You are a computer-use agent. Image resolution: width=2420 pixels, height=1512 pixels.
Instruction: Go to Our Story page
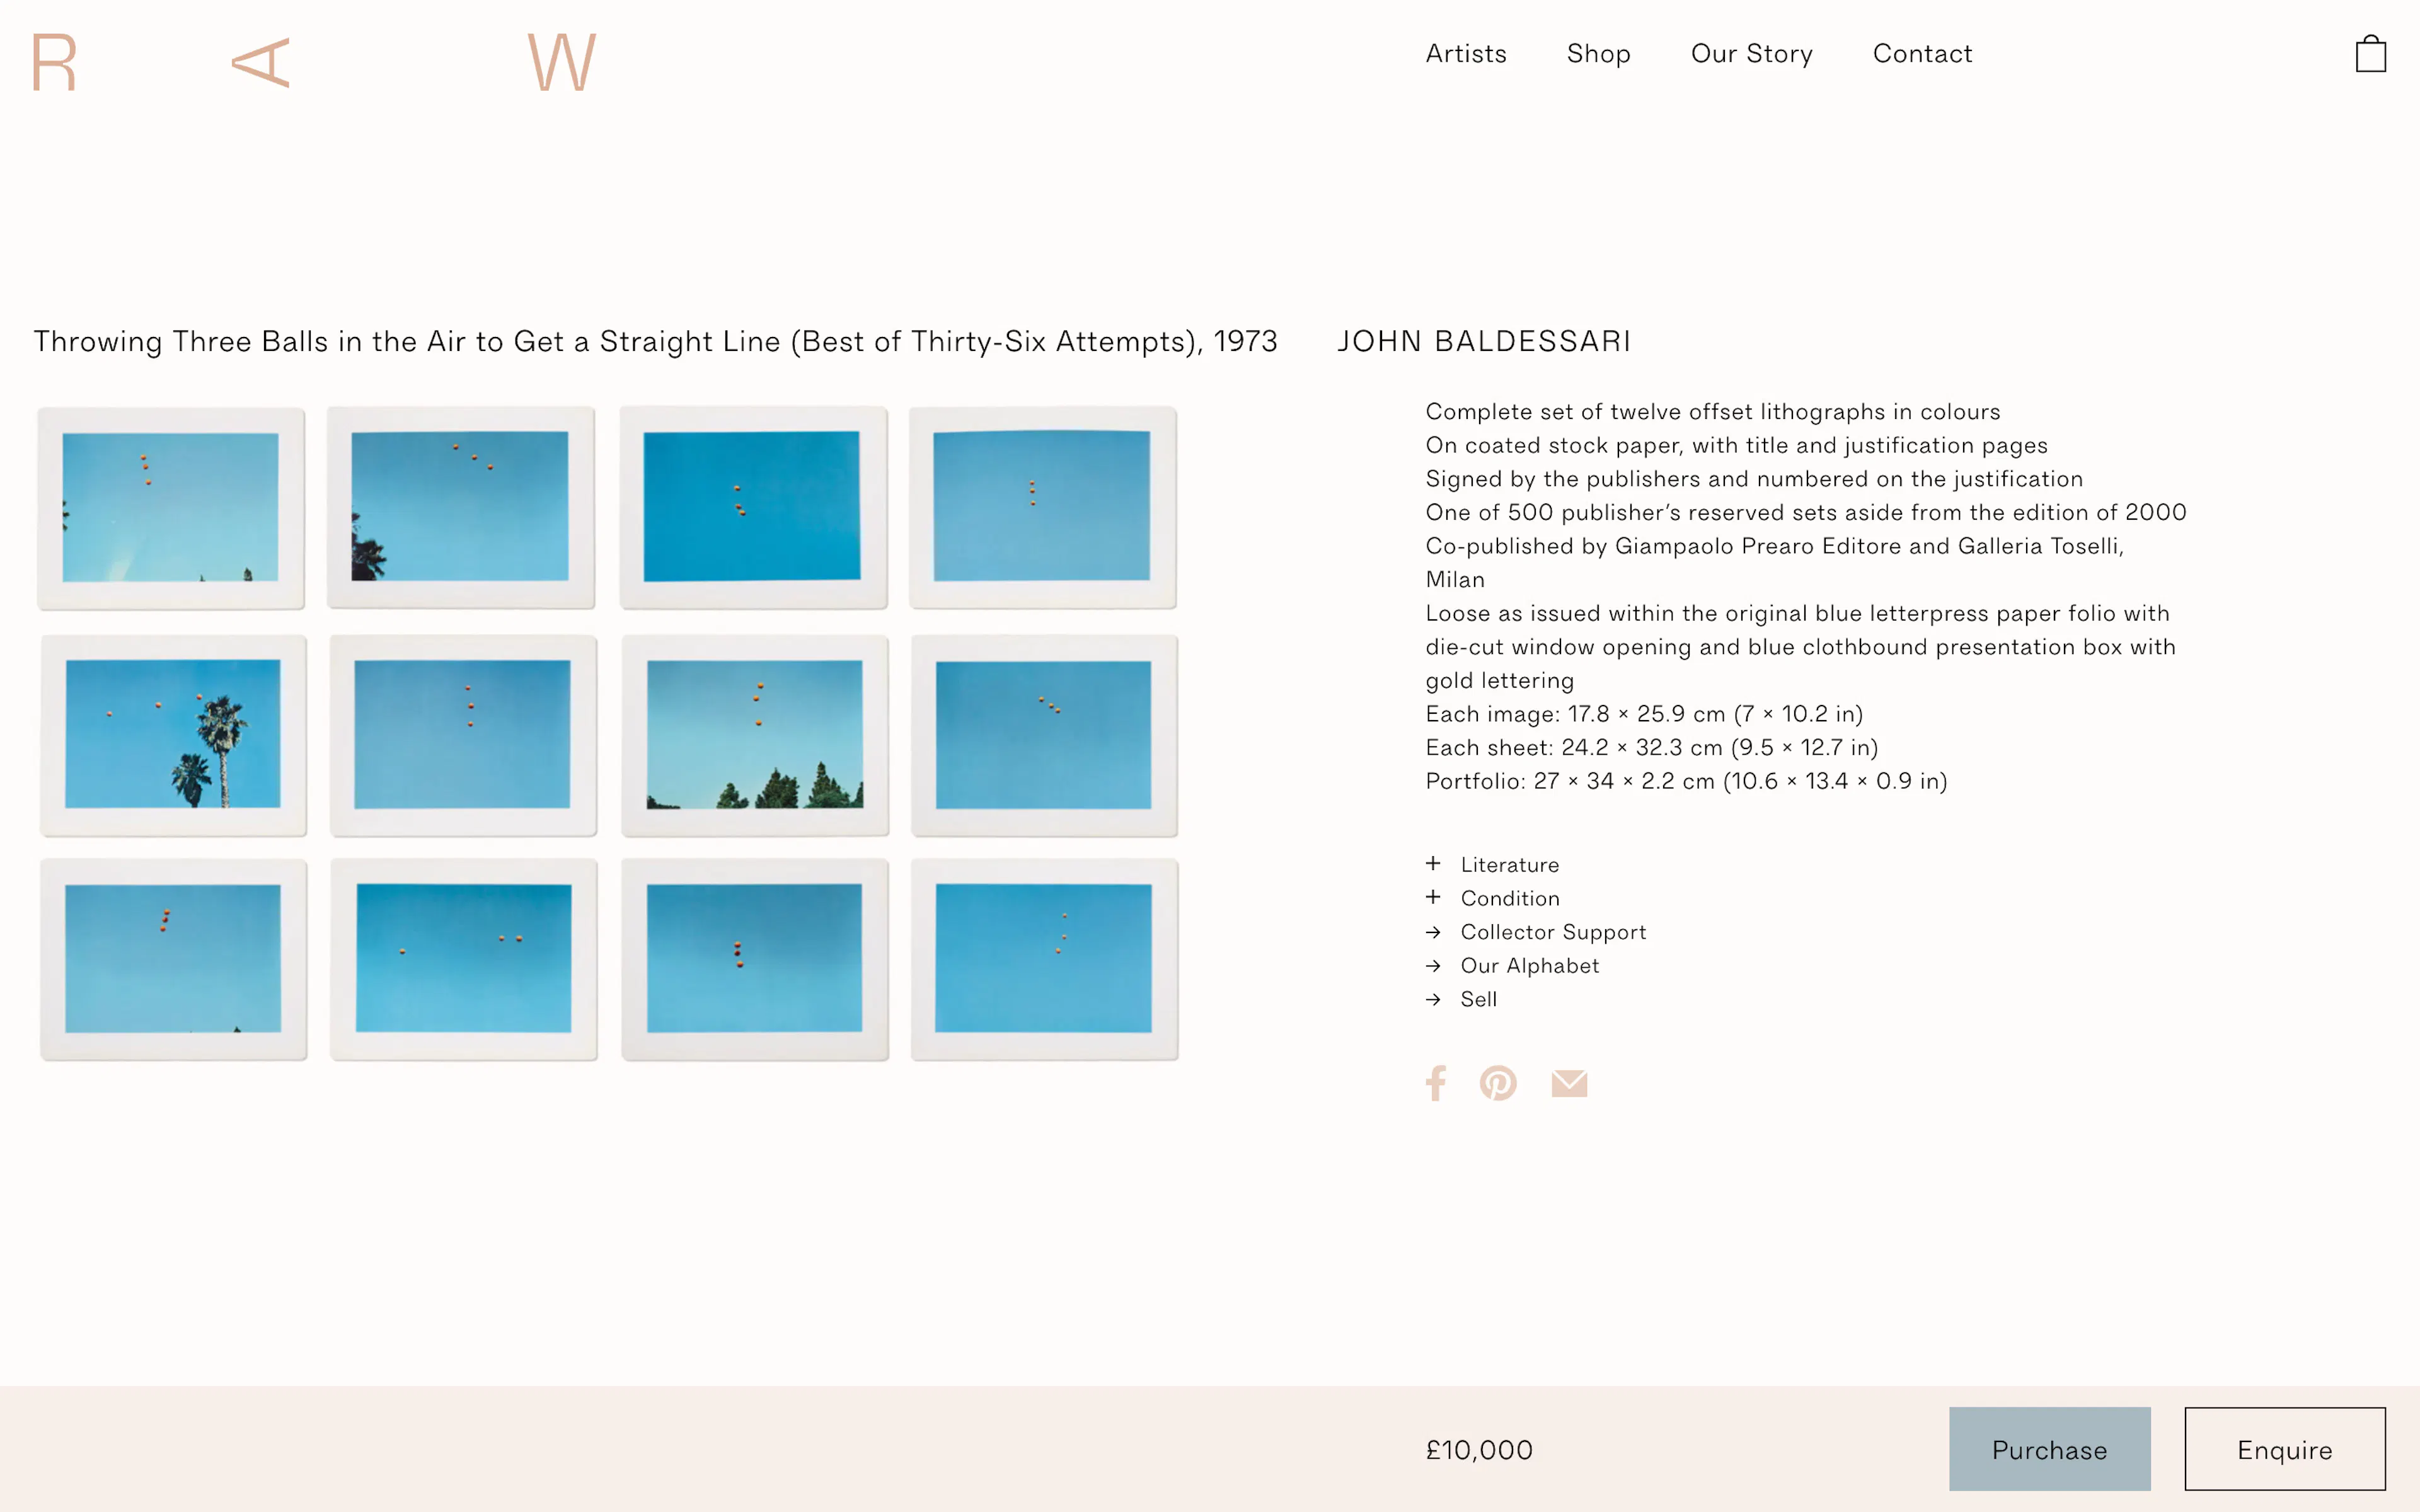point(1751,54)
